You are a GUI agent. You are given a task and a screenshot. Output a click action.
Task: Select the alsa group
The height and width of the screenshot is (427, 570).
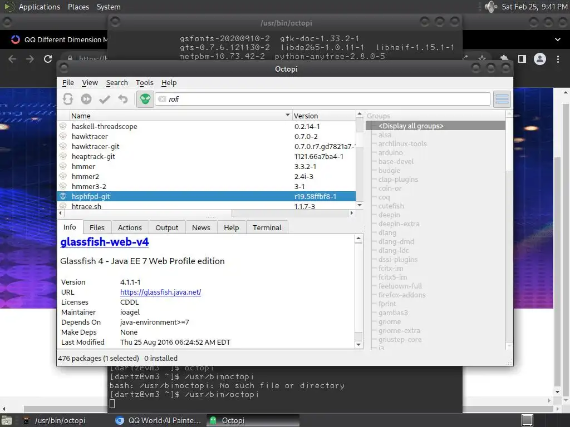[385, 135]
